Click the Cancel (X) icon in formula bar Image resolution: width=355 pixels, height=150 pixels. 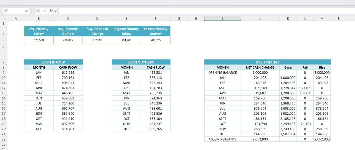[x=38, y=11]
